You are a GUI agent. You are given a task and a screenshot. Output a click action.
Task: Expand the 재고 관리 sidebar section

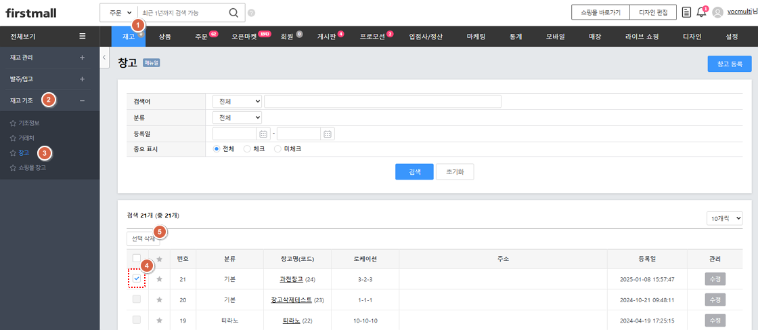pos(83,58)
